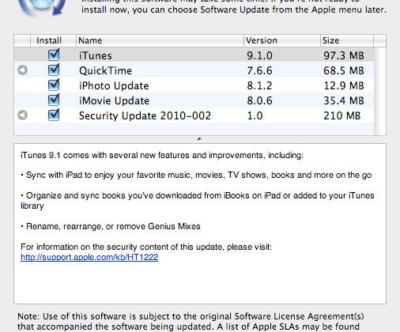Click the iPhoto version 8.1.2 cell
Viewport: 400px width, 332px height.
(x=259, y=85)
